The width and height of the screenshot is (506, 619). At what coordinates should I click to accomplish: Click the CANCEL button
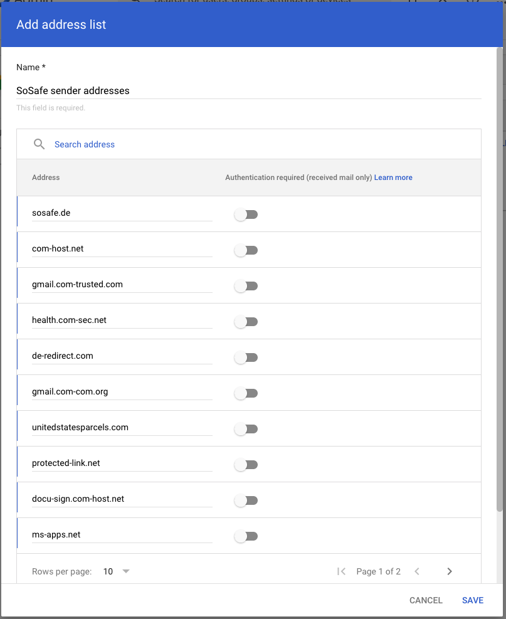pyautogui.click(x=426, y=600)
